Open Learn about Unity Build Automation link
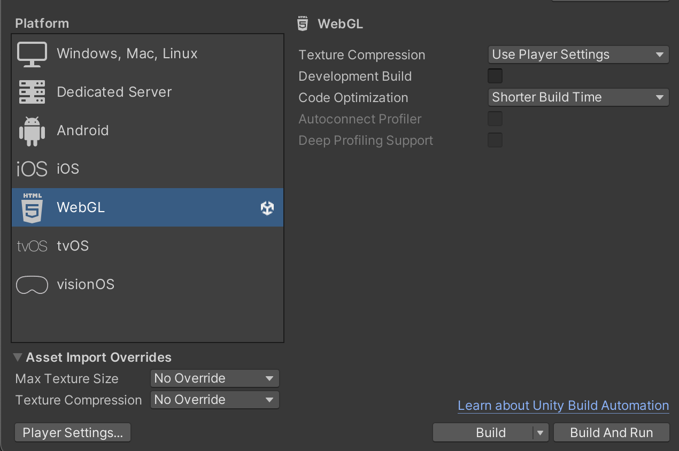The height and width of the screenshot is (451, 679). (x=563, y=405)
